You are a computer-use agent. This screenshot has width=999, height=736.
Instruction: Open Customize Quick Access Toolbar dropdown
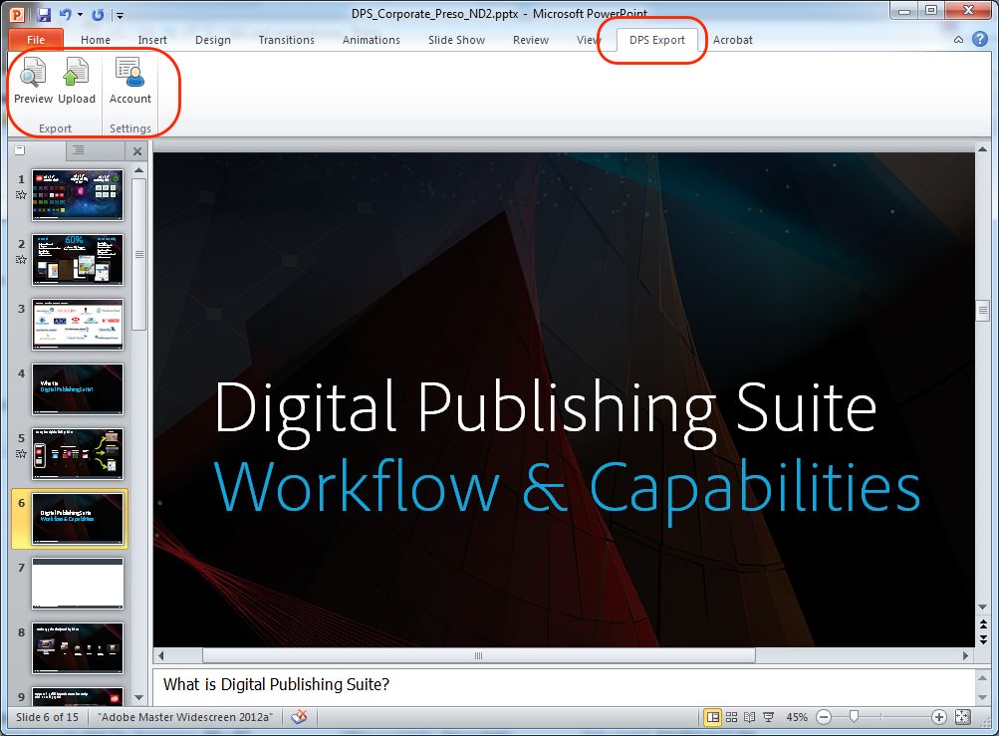point(120,15)
